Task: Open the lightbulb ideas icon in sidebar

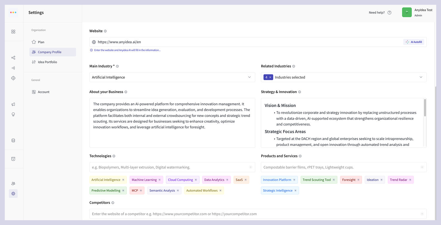Action: pyautogui.click(x=13, y=114)
